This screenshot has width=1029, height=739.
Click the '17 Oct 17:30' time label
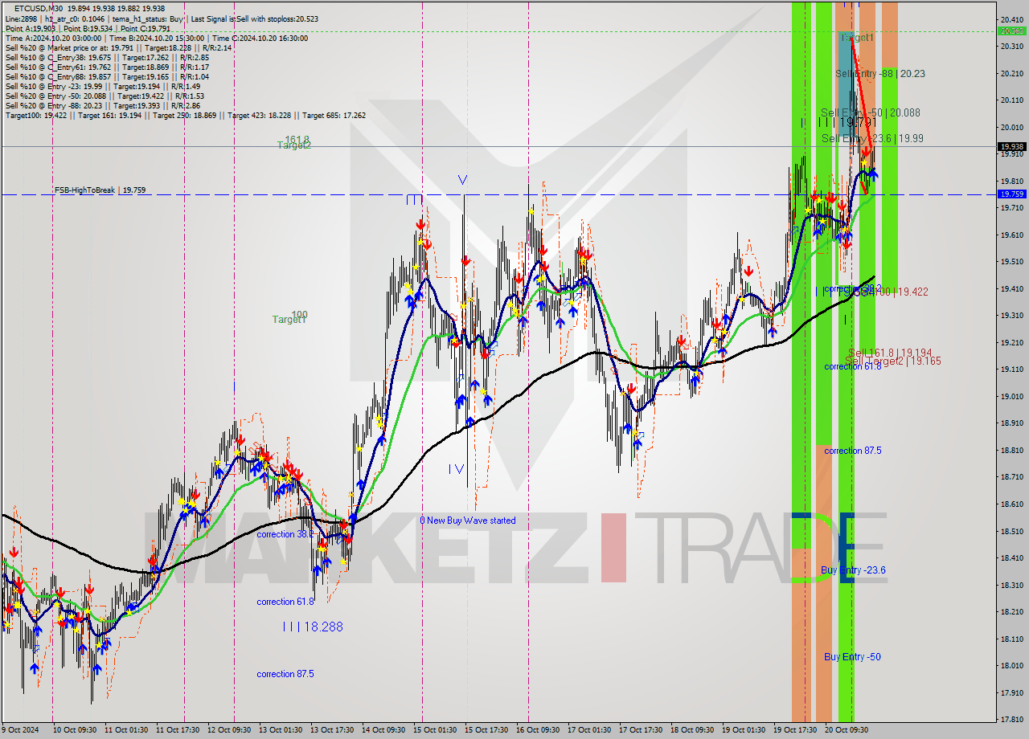(641, 730)
